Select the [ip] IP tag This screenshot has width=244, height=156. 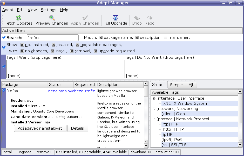[x=167, y=135]
